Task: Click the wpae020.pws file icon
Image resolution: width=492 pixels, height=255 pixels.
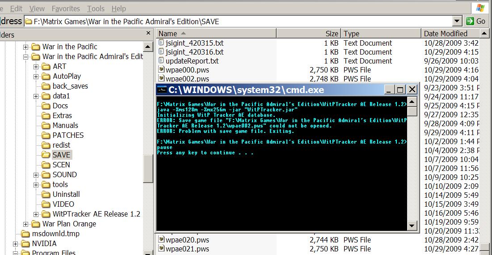Action: click(161, 240)
